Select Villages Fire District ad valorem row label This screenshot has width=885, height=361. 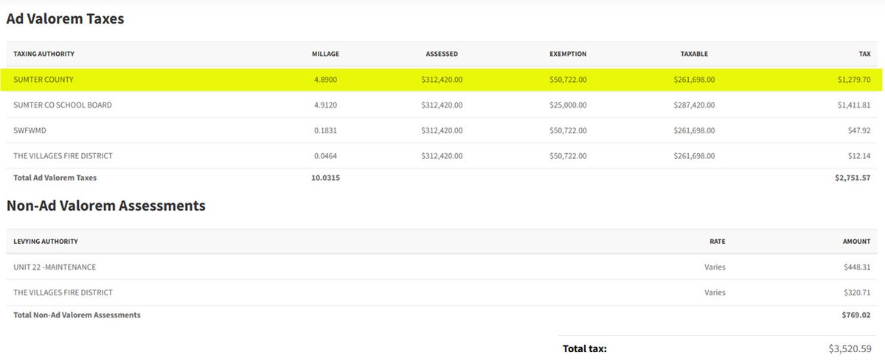63,156
